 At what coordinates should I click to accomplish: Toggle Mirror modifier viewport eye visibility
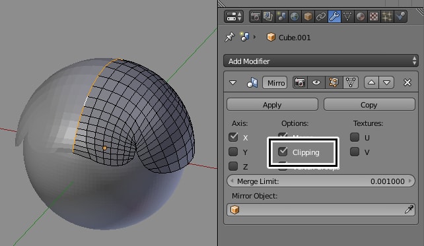tap(316, 82)
